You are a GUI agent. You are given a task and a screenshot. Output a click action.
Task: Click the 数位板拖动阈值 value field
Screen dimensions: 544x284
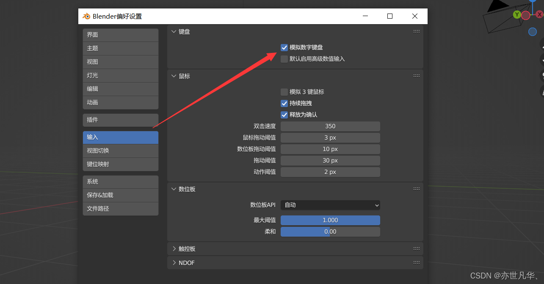[x=330, y=149]
